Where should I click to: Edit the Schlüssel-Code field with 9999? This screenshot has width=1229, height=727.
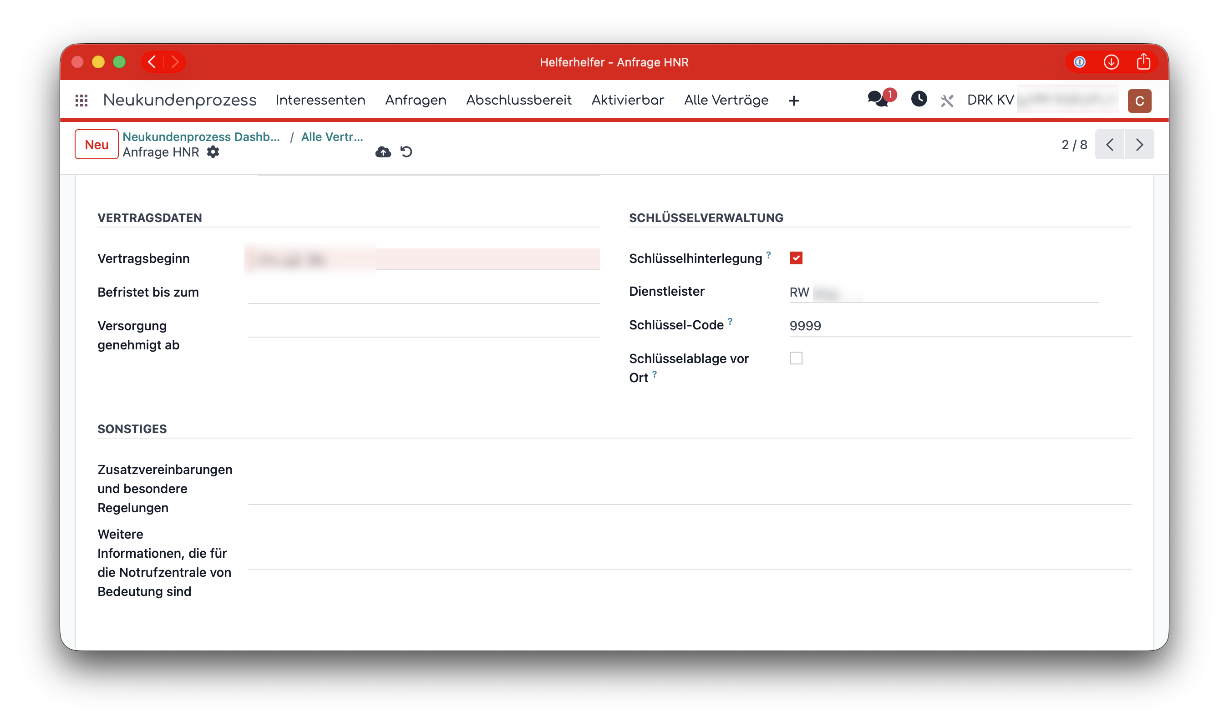960,326
